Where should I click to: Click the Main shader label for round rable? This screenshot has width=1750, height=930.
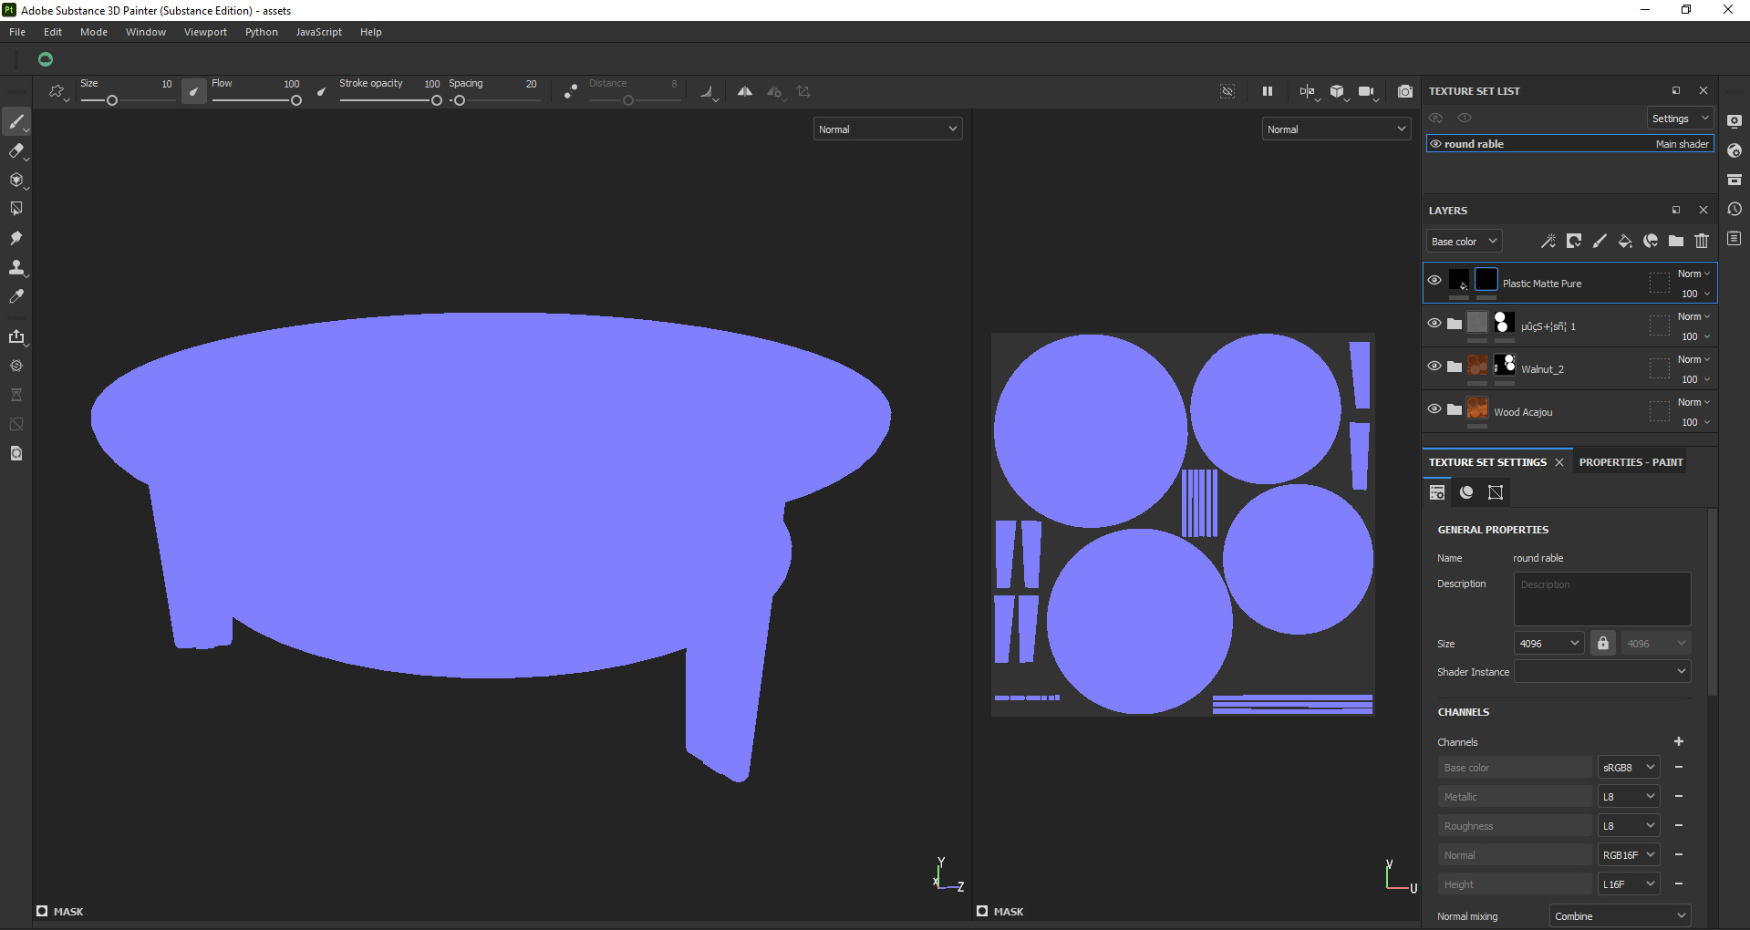pos(1683,144)
